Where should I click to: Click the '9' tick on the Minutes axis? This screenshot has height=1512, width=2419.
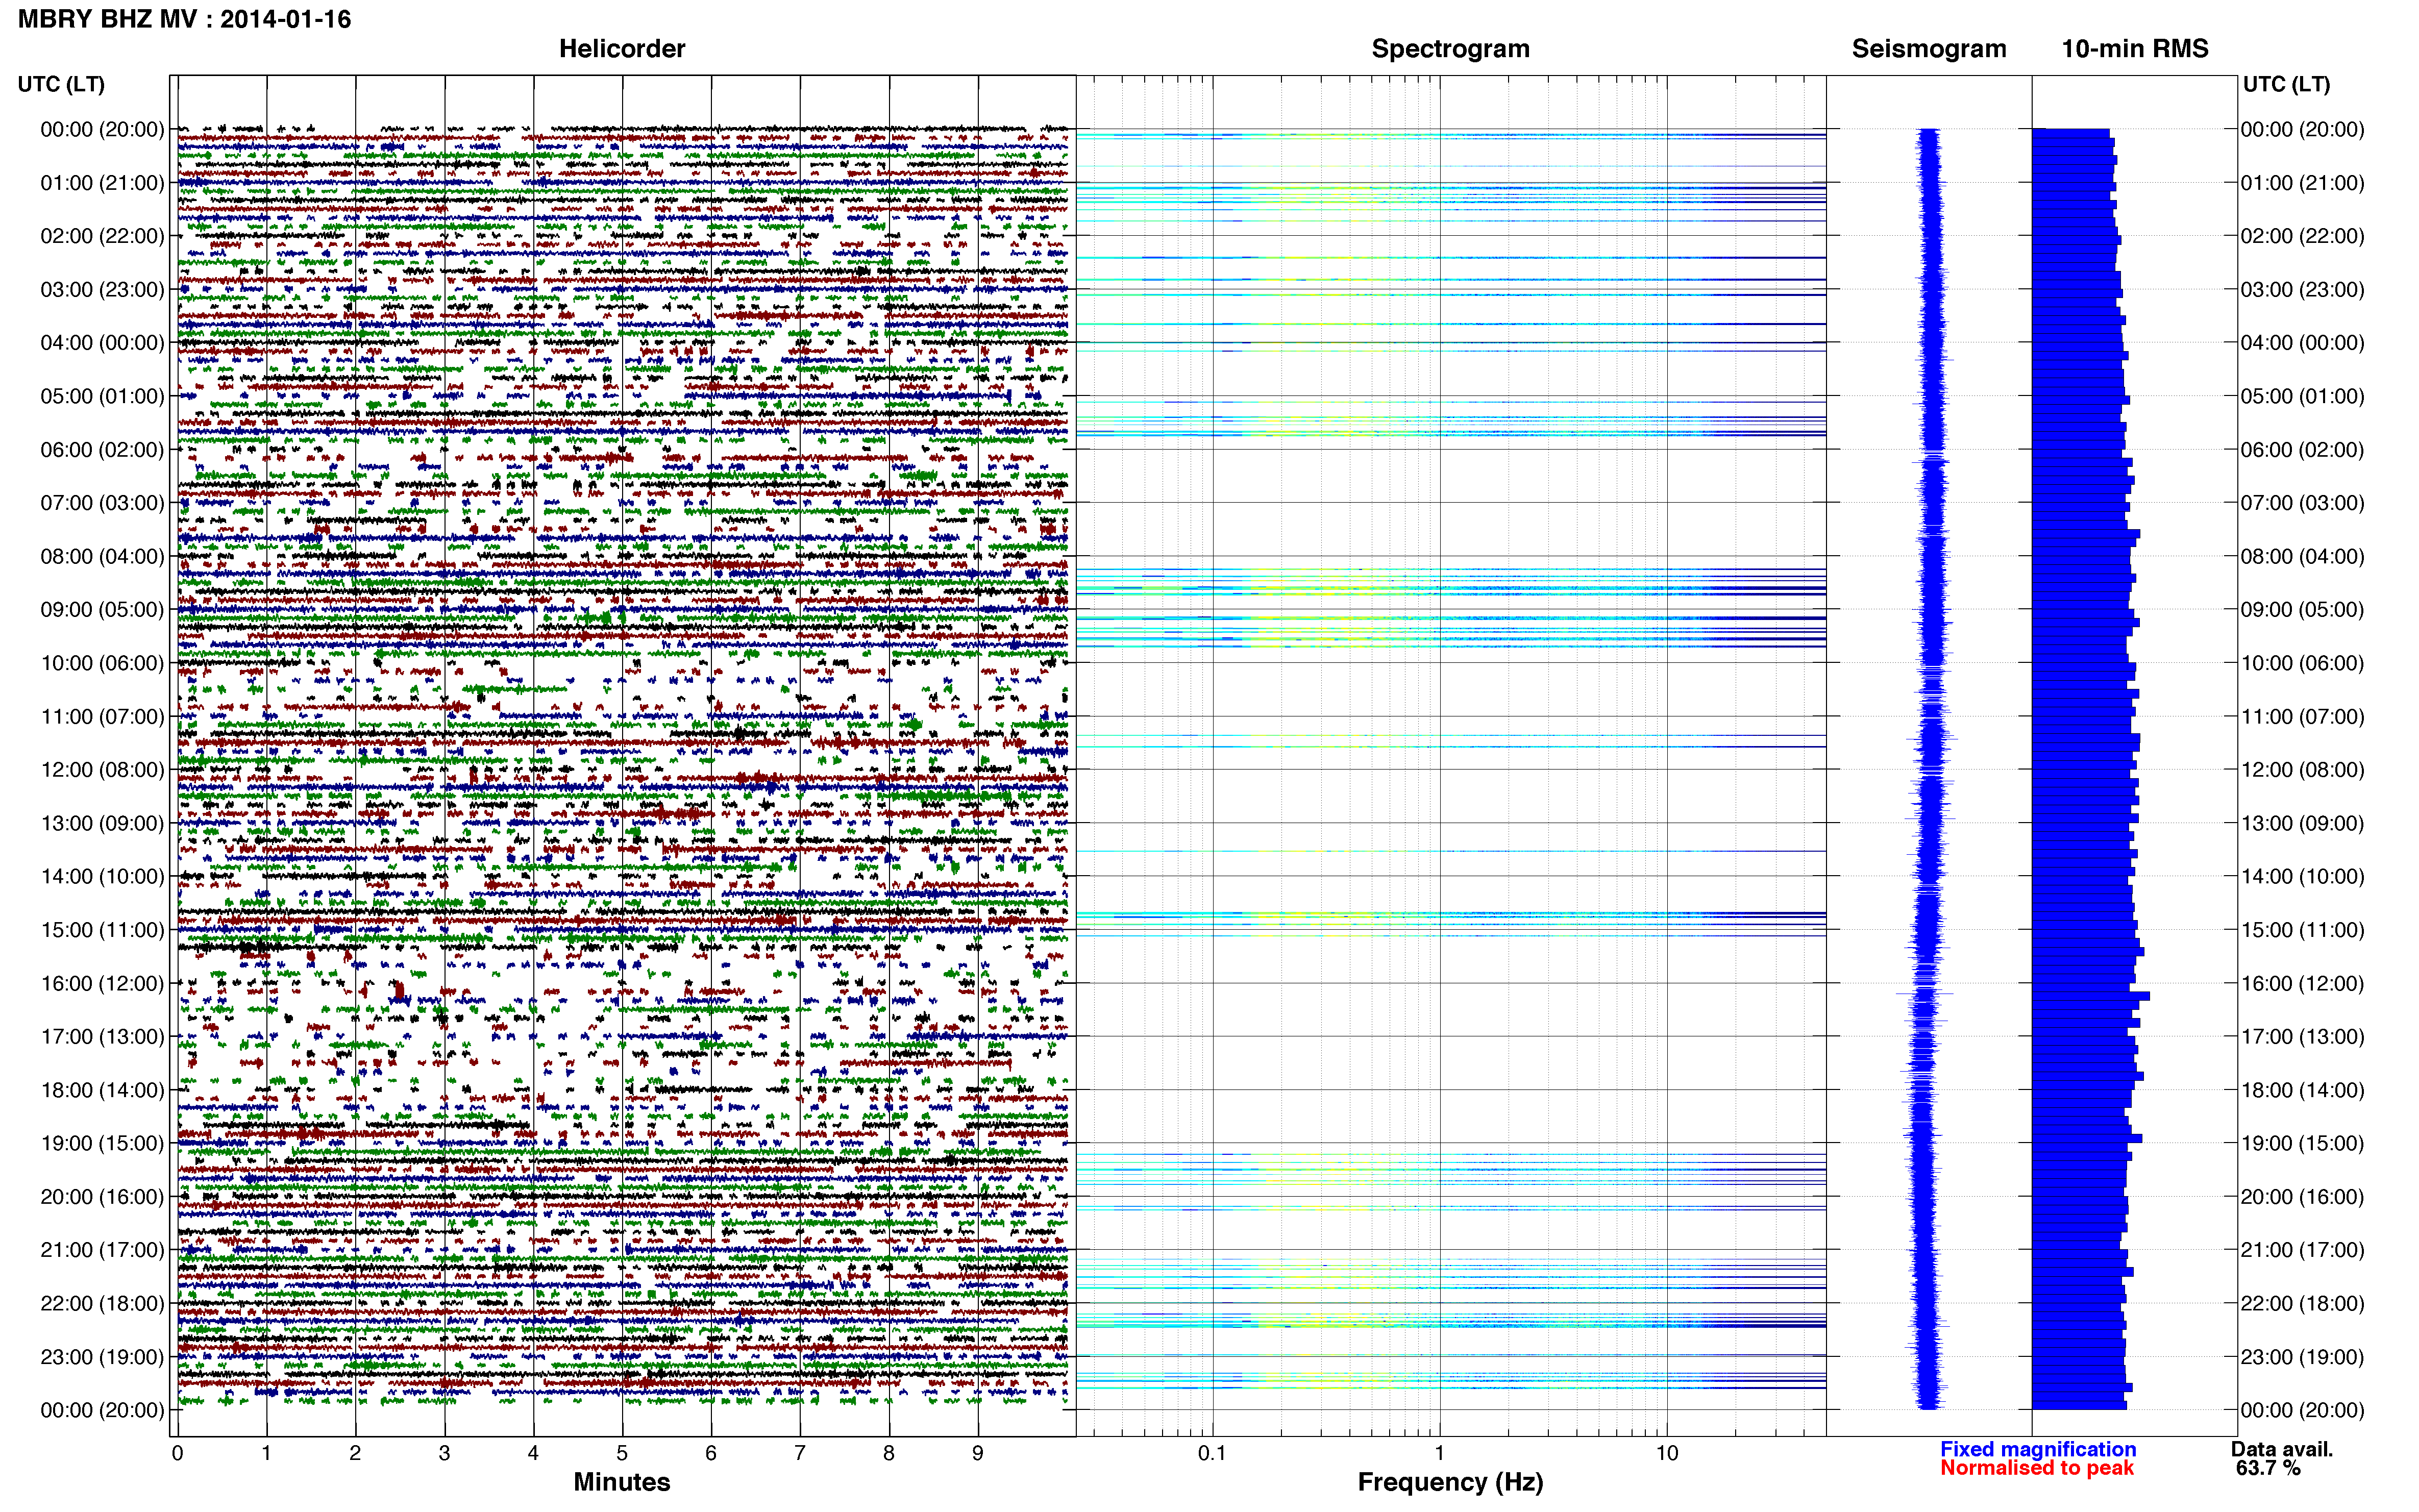click(x=977, y=1452)
